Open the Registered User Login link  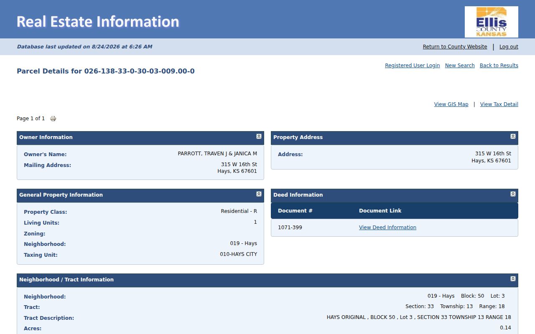tap(412, 66)
